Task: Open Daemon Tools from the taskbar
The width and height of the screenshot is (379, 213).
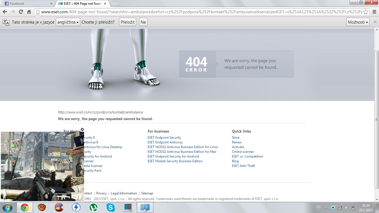Action: coord(76,207)
